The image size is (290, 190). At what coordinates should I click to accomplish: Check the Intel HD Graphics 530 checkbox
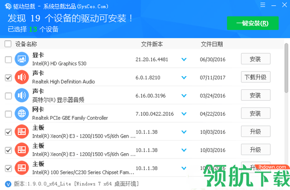click(x=8, y=60)
